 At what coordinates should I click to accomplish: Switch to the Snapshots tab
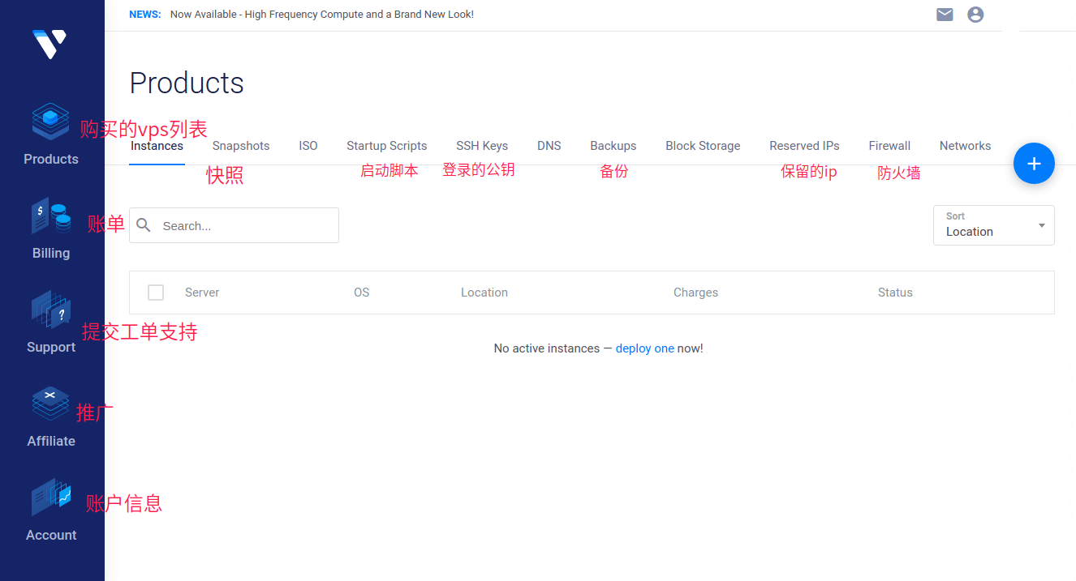pos(241,146)
